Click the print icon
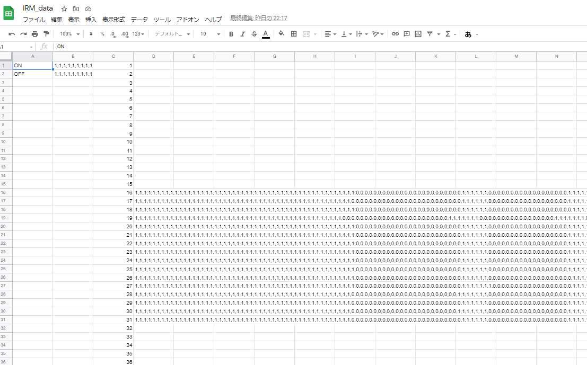587x365 pixels. point(35,34)
